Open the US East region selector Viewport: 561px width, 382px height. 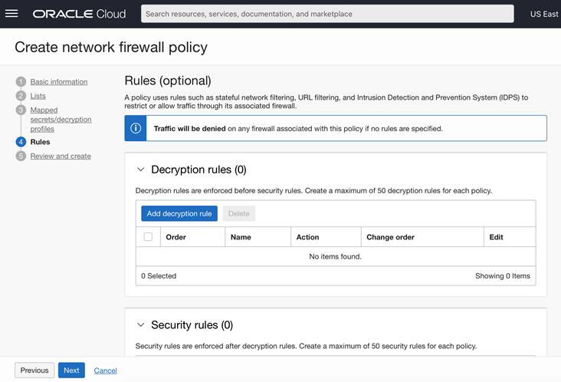[x=544, y=14]
